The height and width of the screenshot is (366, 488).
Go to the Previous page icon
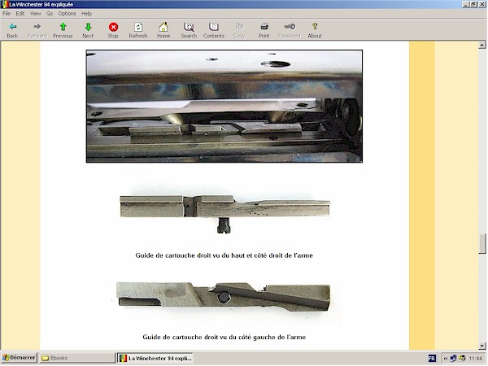(63, 27)
